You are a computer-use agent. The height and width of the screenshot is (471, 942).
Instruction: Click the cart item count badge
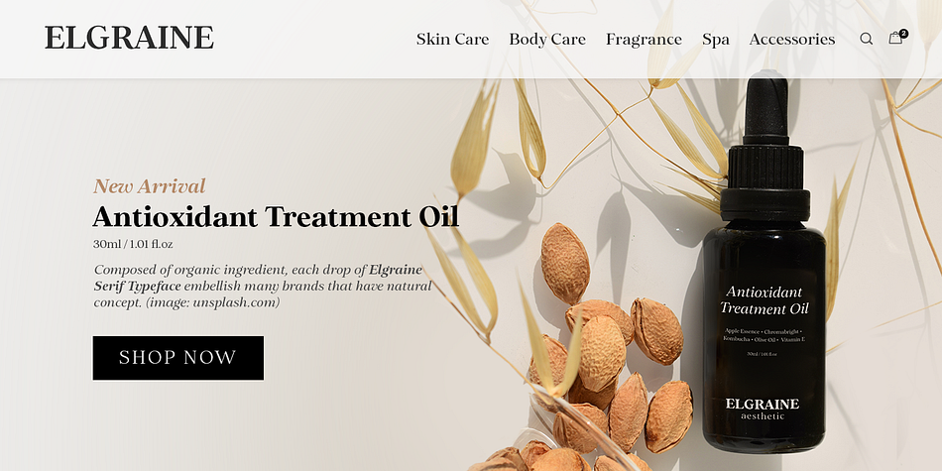point(903,34)
